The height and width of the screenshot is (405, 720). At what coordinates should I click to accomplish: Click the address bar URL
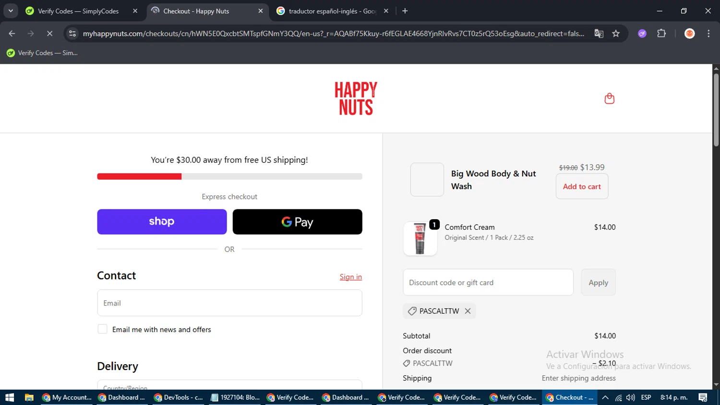333,34
